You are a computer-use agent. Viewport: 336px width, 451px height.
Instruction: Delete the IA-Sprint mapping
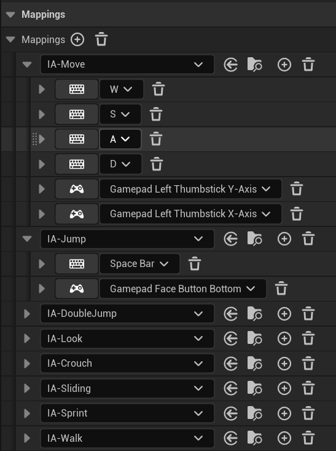[308, 413]
